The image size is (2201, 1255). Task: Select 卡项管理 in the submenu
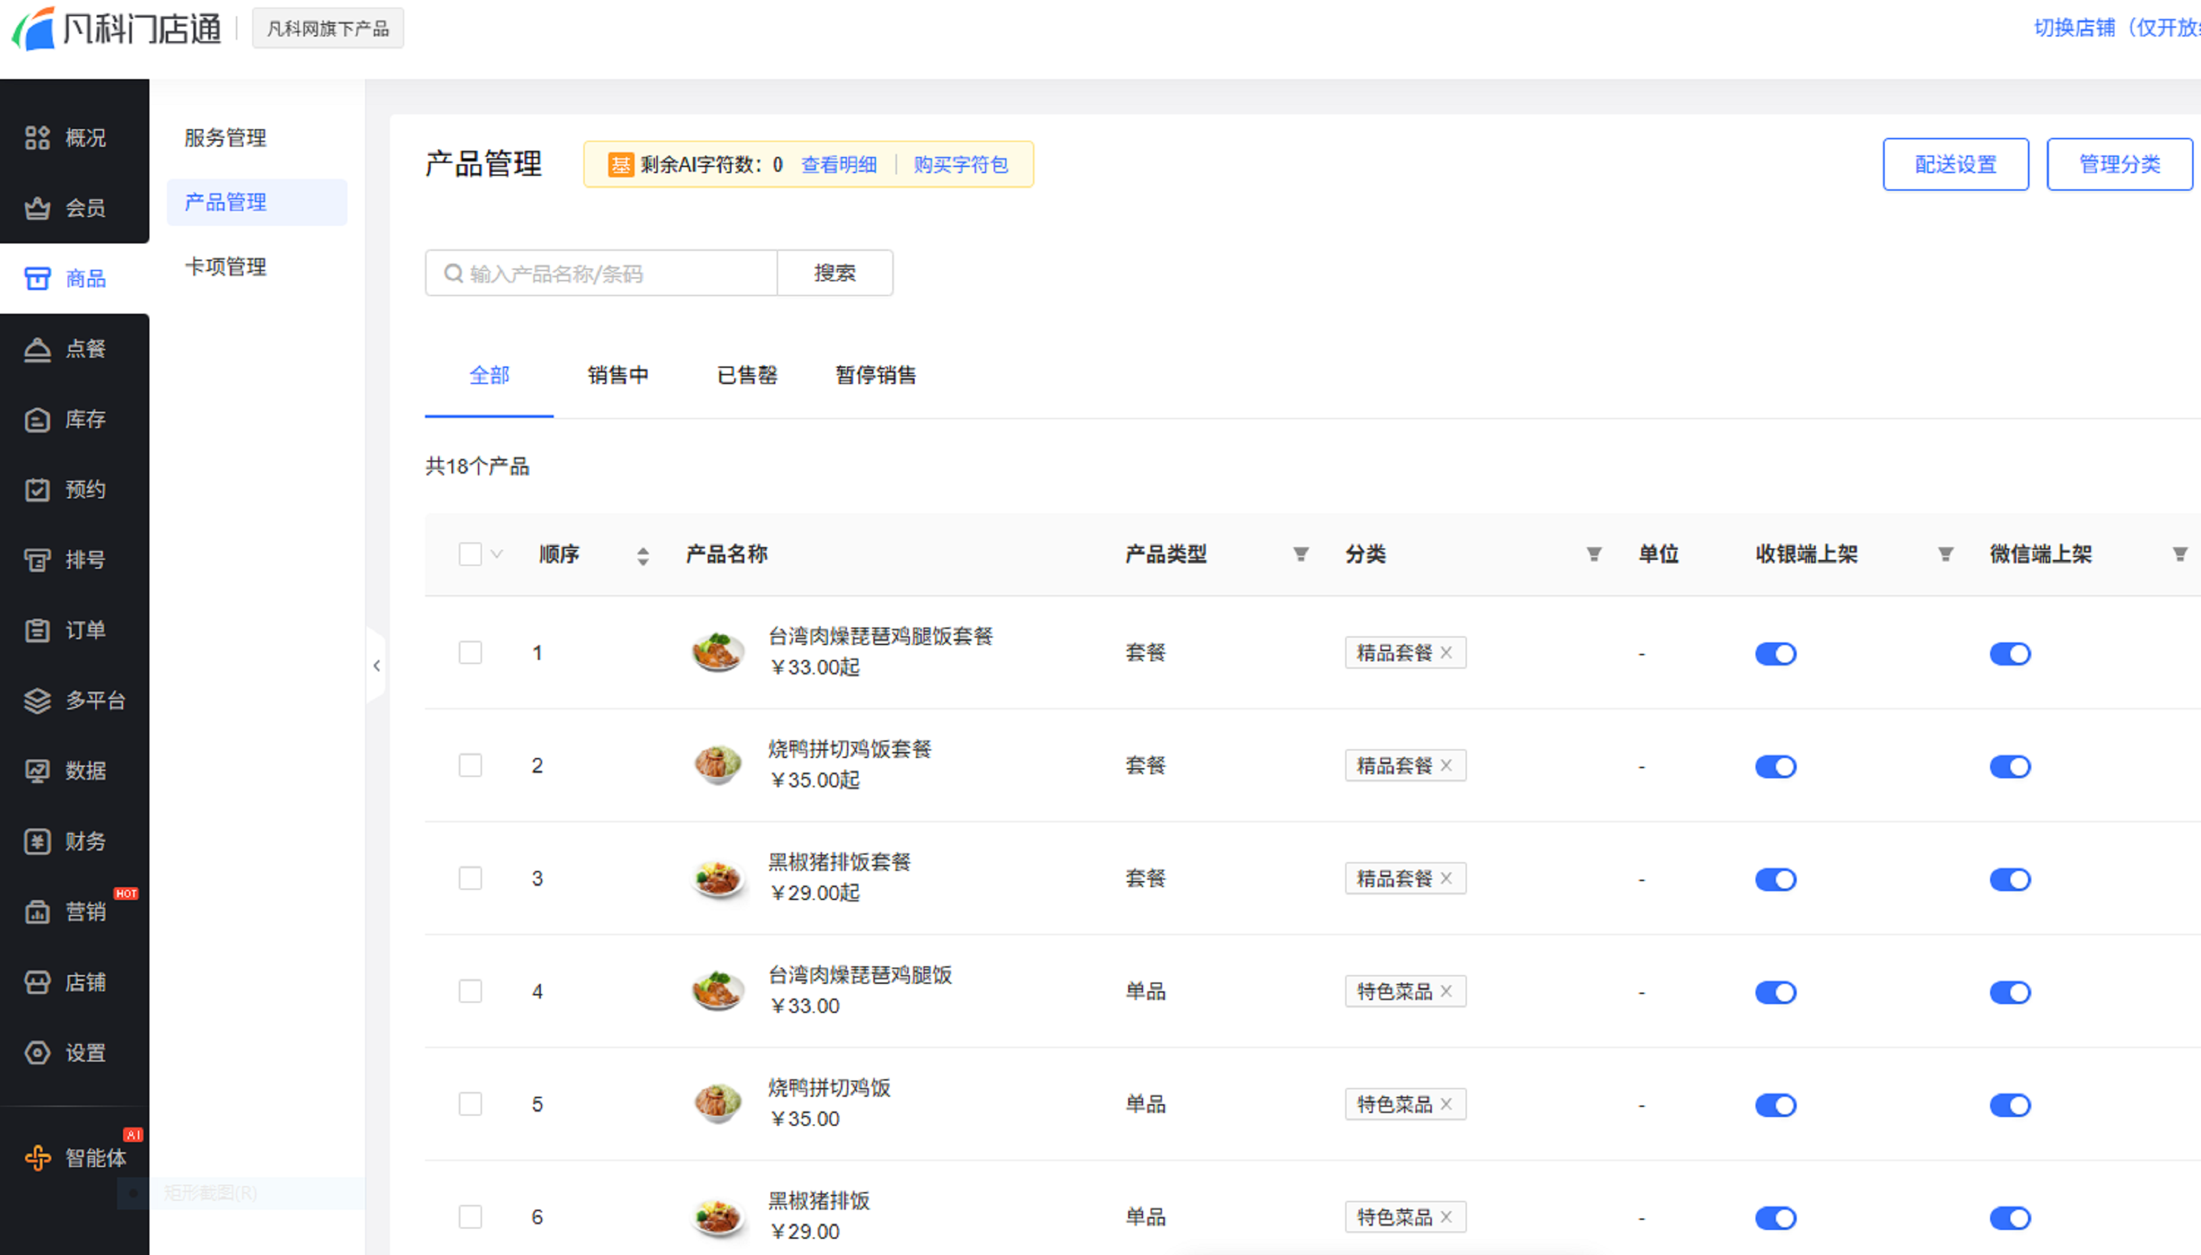click(x=226, y=266)
